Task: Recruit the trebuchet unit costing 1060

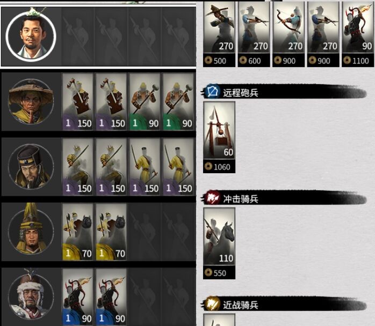Action: (x=219, y=137)
